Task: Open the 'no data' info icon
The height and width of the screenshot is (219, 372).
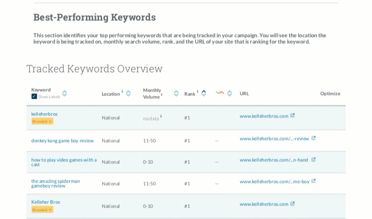Action: click(161, 116)
